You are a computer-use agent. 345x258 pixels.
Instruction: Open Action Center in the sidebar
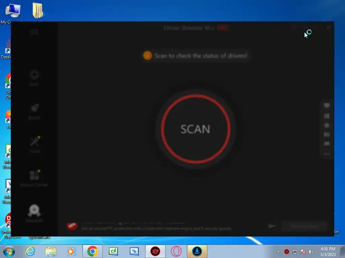click(34, 178)
